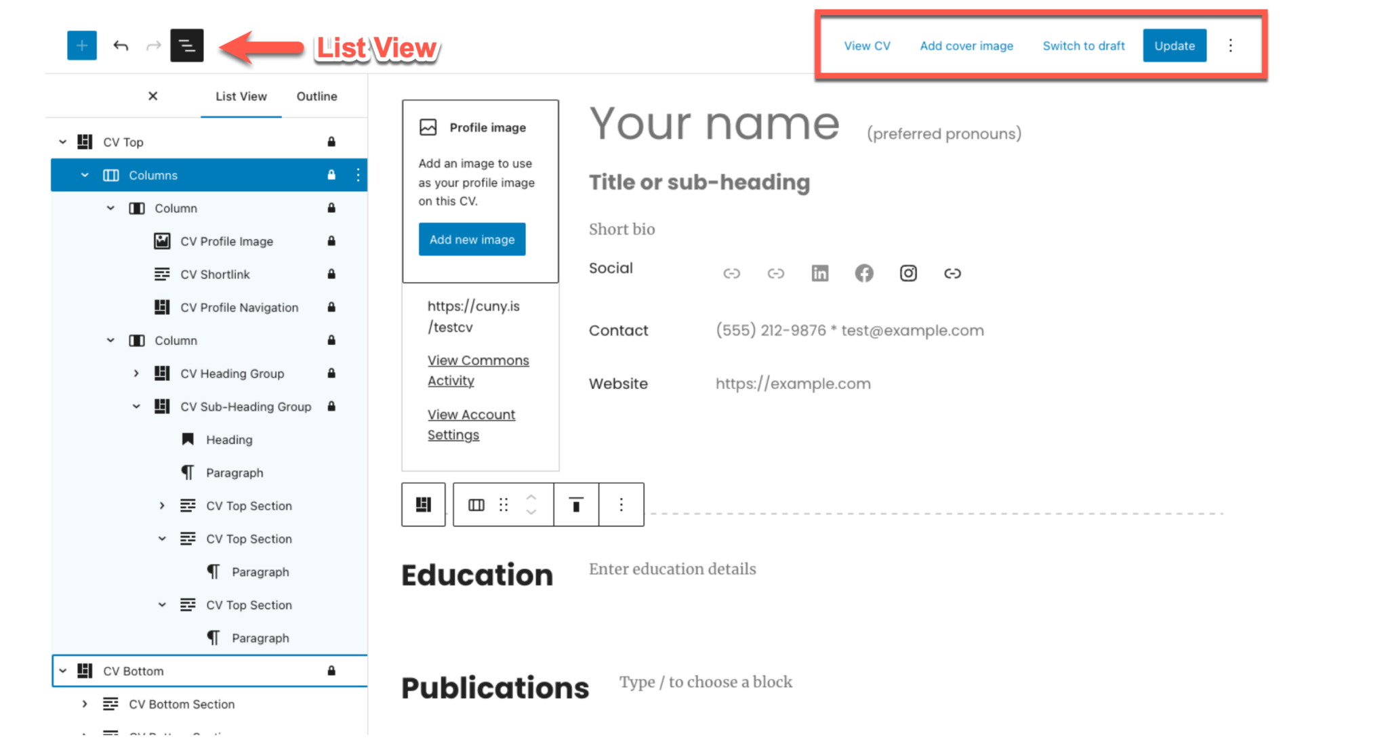Open block options via kebab menu
This screenshot has height=742, width=1388.
coord(621,504)
